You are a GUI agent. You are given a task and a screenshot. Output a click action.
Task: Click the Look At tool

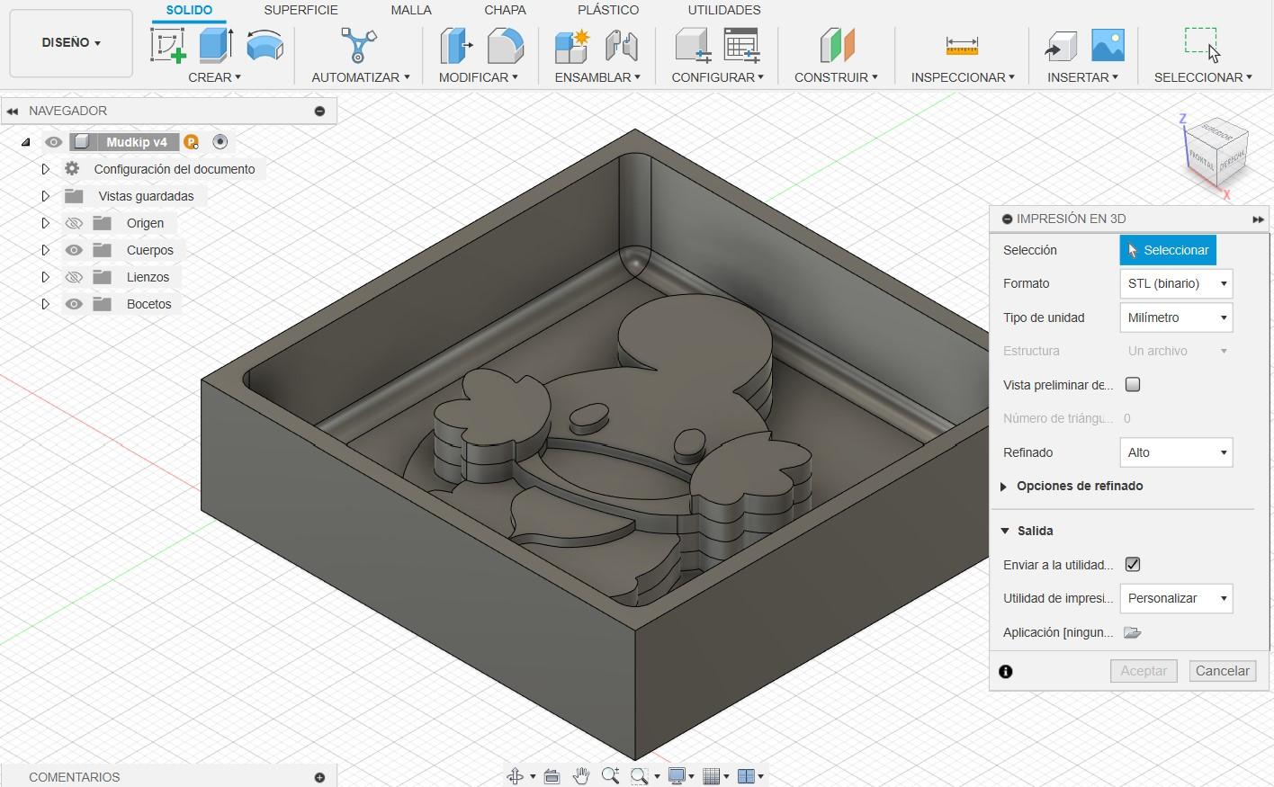[x=552, y=776]
